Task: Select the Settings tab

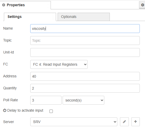Action: pos(30,17)
